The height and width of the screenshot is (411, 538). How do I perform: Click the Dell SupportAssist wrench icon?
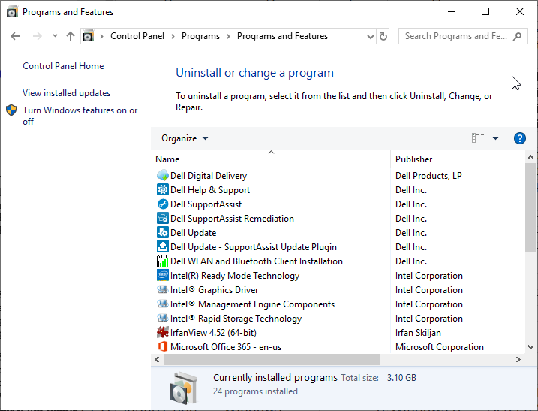[x=163, y=204]
